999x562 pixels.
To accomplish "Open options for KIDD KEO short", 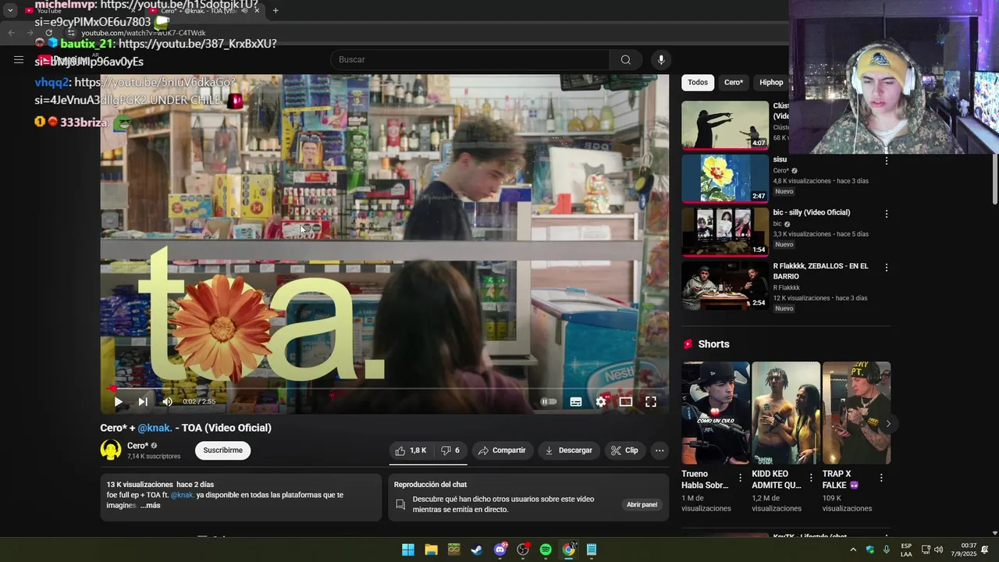I will click(811, 478).
